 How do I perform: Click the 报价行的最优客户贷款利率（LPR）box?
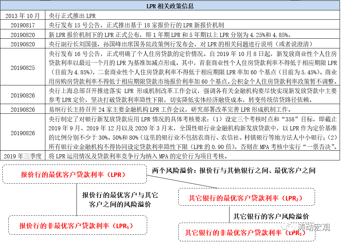74,175
